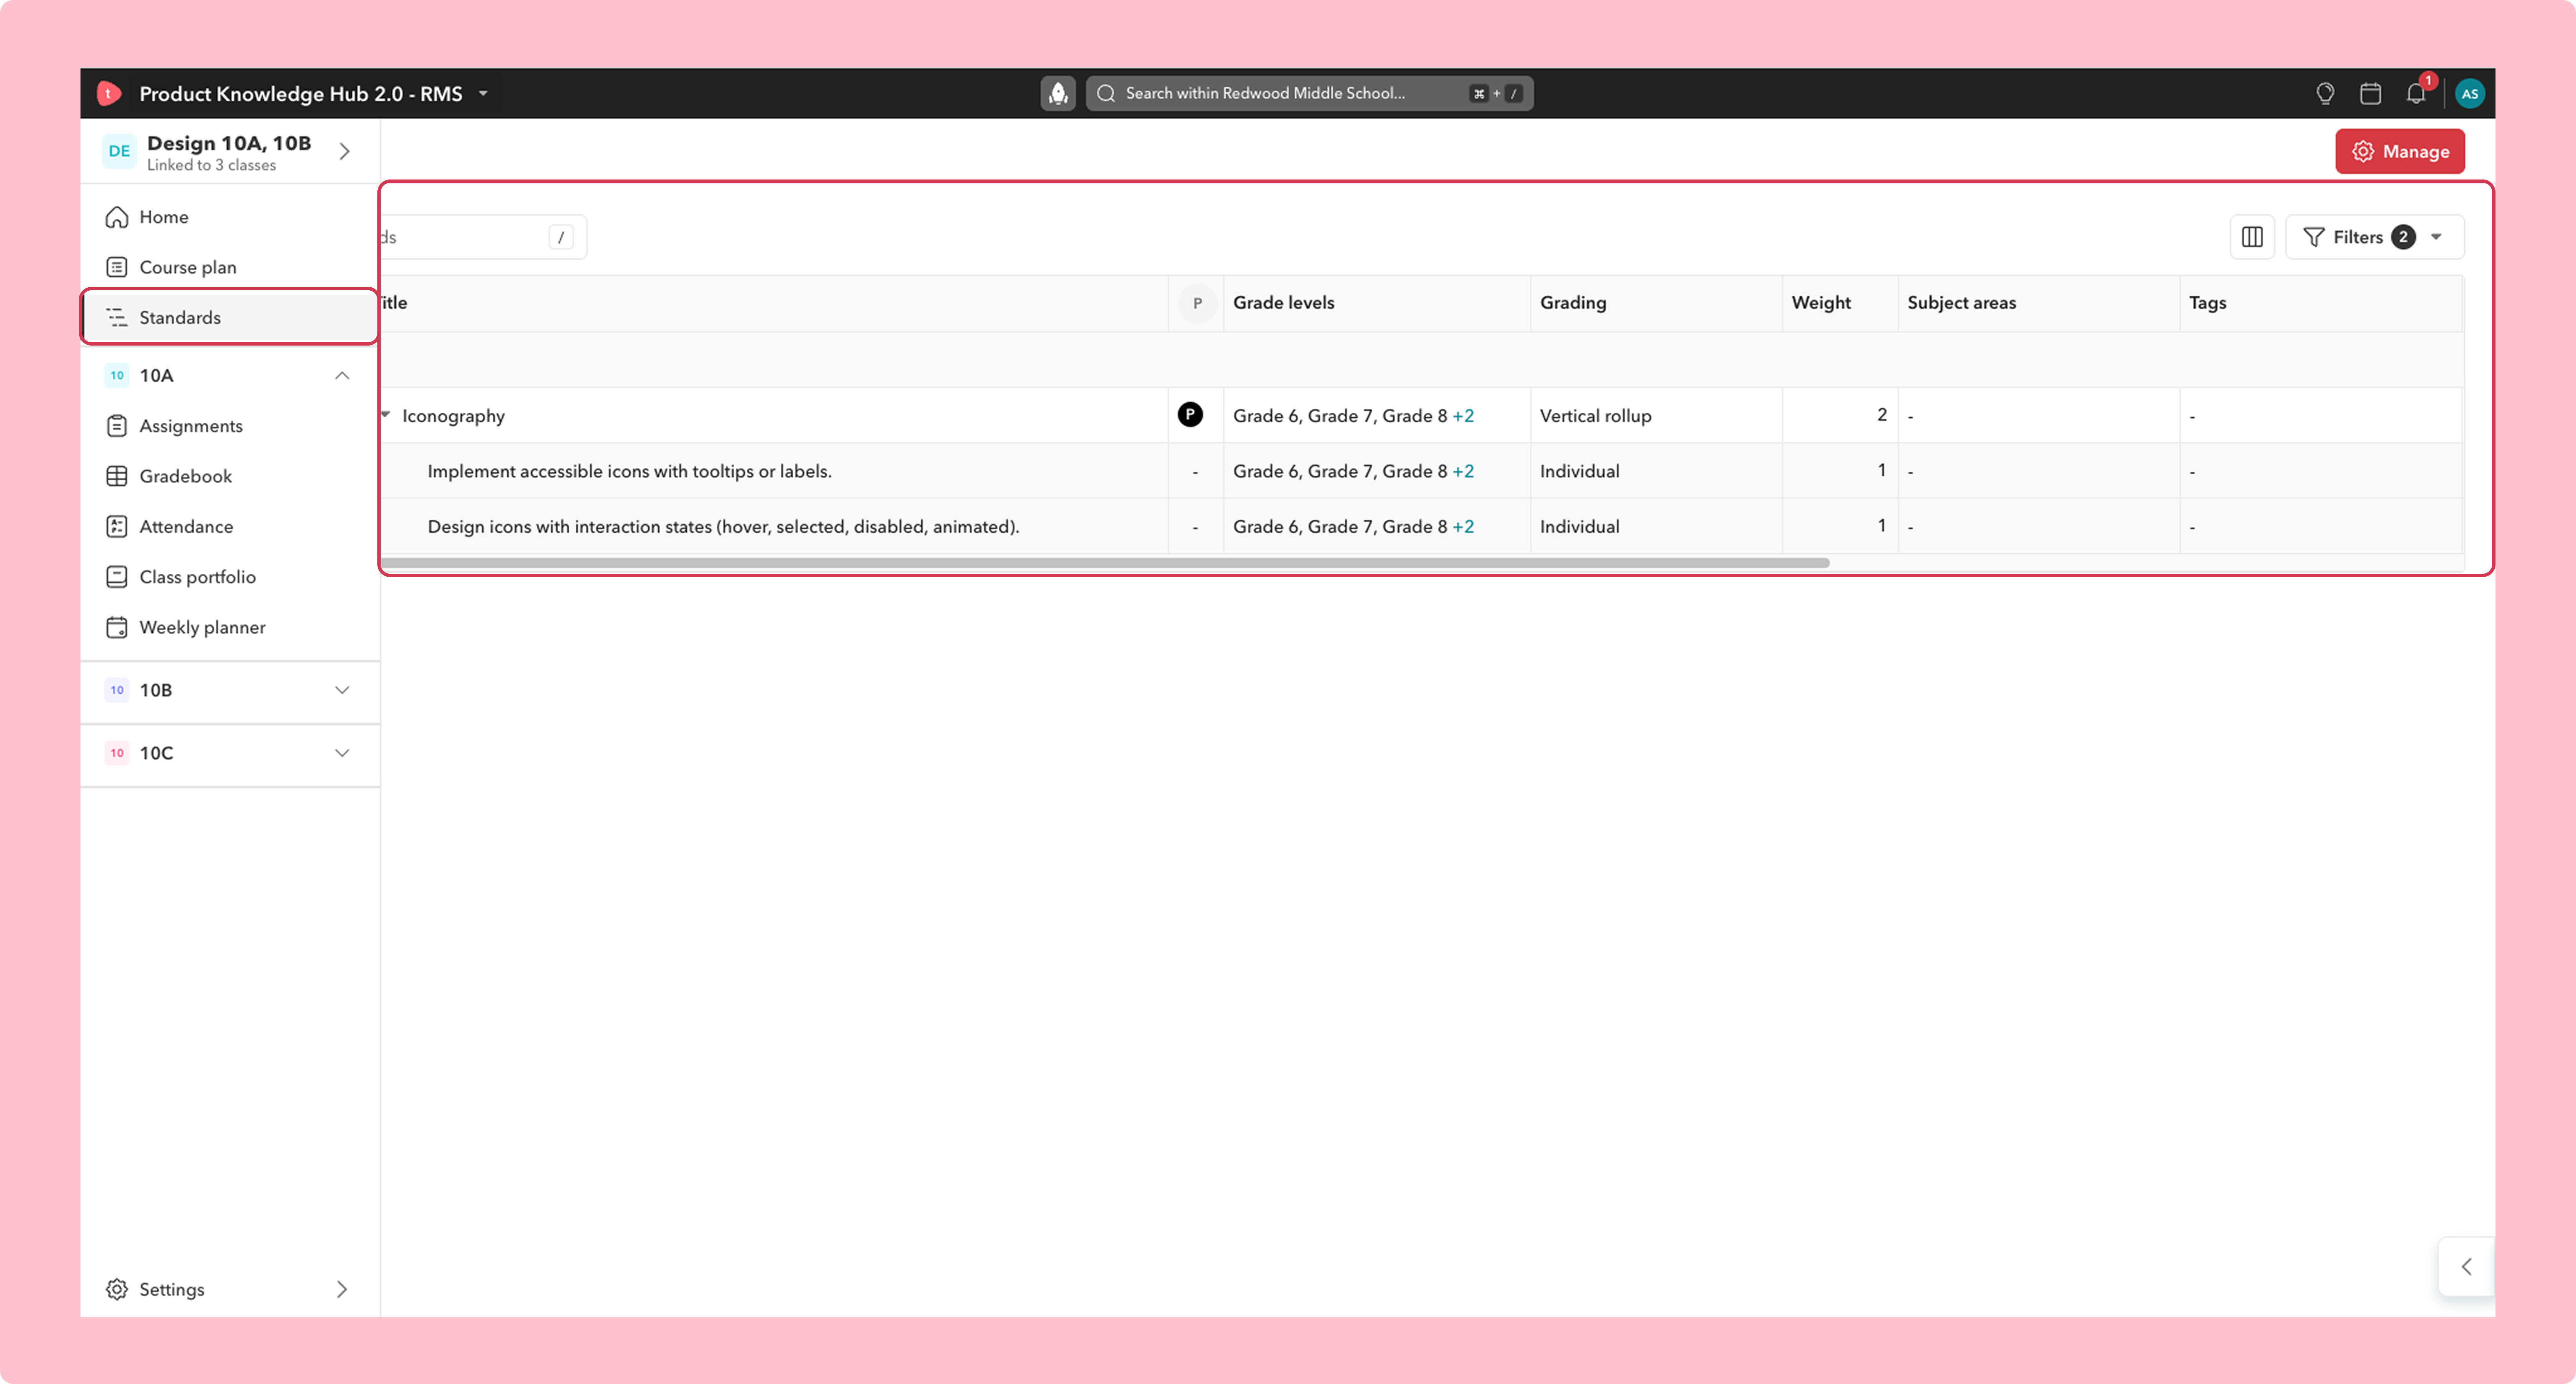
Task: Select Standards in the sidebar
Action: (230, 317)
